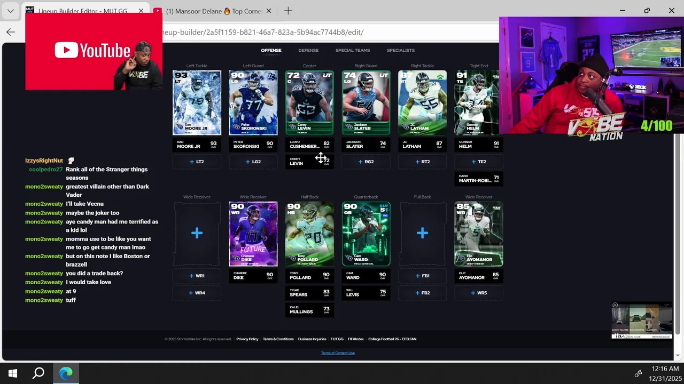Screen dimensions: 684x384
Task: Click the Kalel Mullings 73 depth row
Action: [309, 310]
